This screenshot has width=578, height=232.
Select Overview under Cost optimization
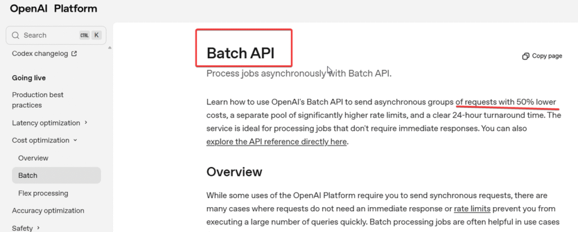[x=33, y=158]
